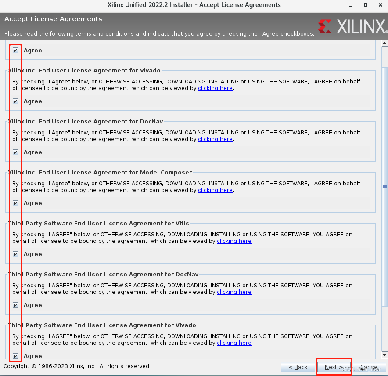Uncheck Agree for Third Party DocNav License

tap(15, 305)
